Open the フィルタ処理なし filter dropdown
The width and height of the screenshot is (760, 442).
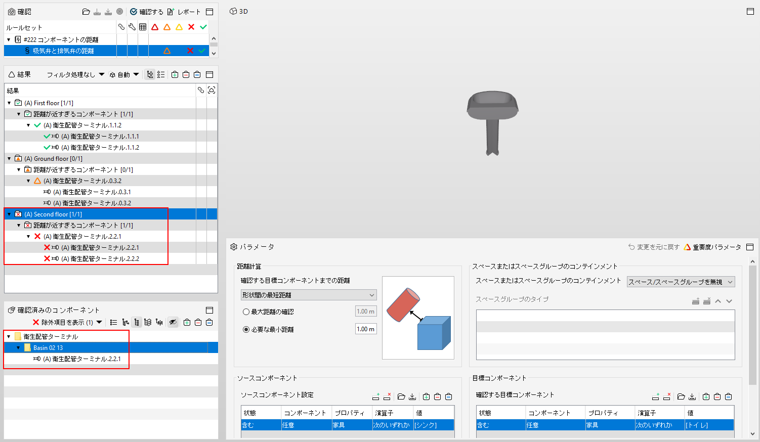(75, 74)
